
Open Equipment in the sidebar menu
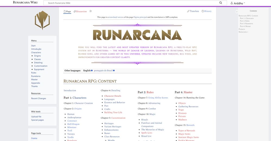point(39,69)
